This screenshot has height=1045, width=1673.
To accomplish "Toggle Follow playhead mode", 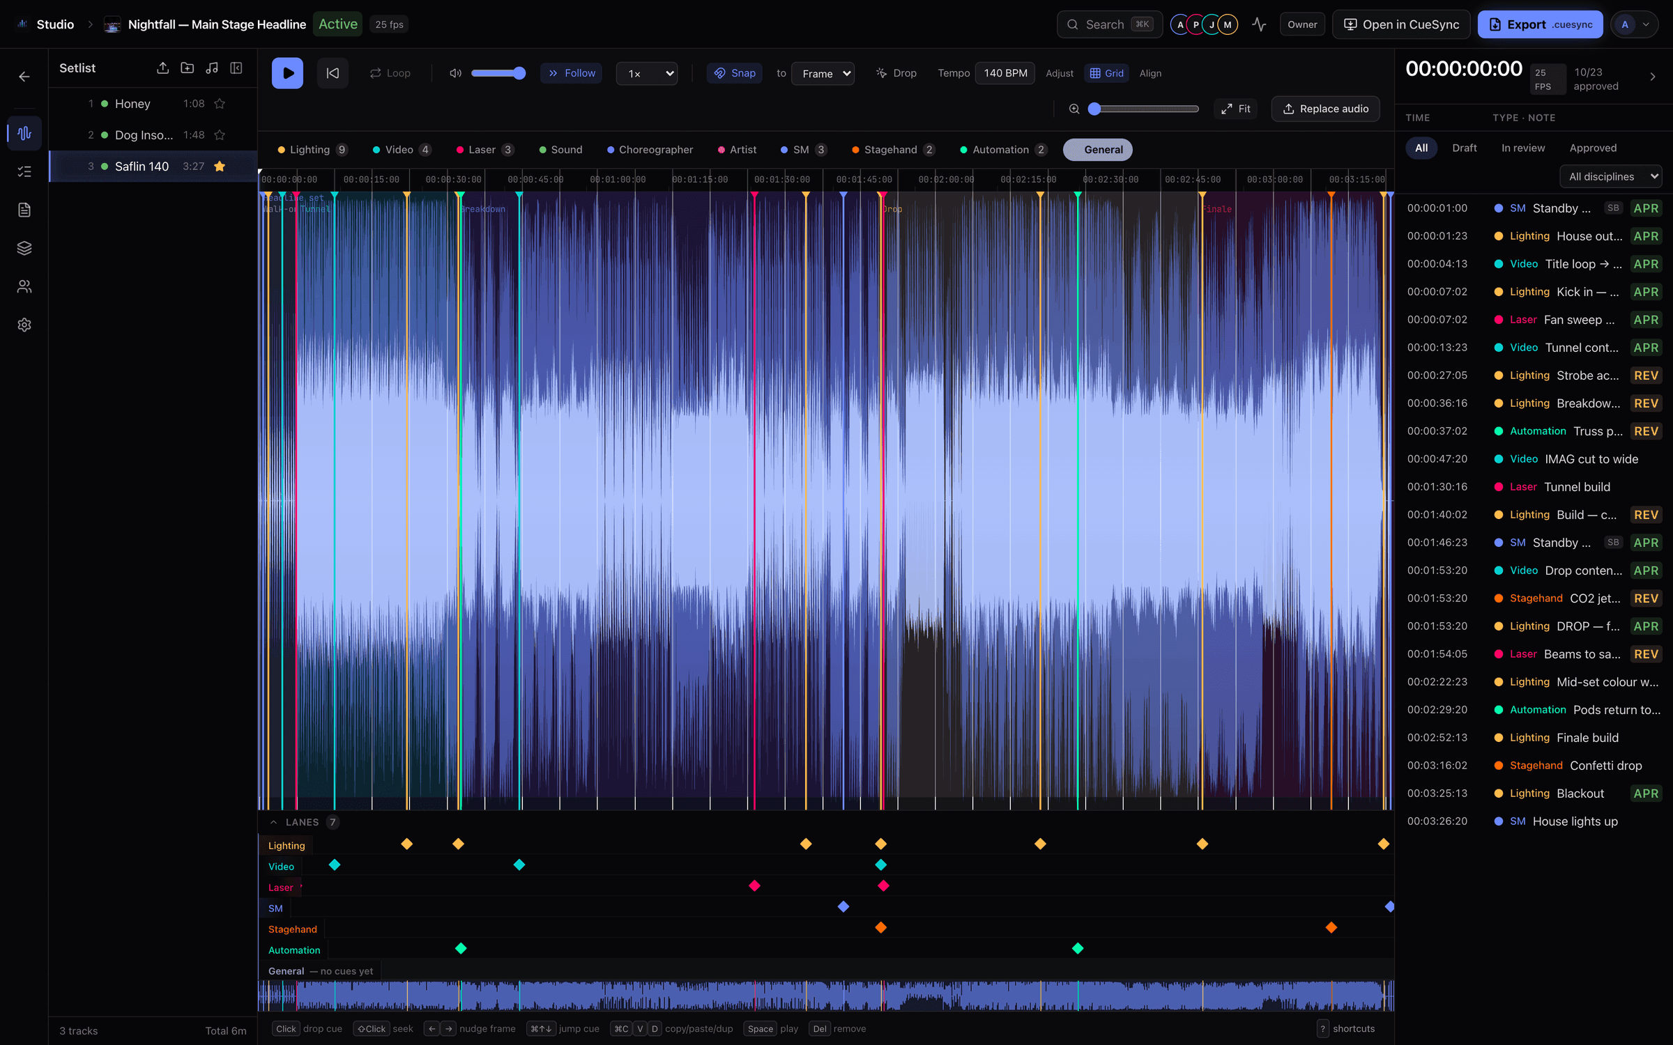I will (x=572, y=73).
